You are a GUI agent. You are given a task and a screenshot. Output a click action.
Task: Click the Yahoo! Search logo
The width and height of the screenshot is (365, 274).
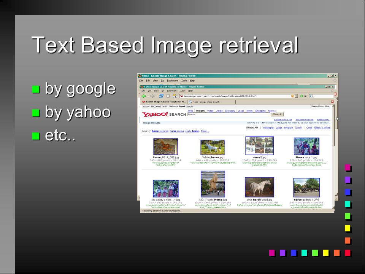(164, 114)
